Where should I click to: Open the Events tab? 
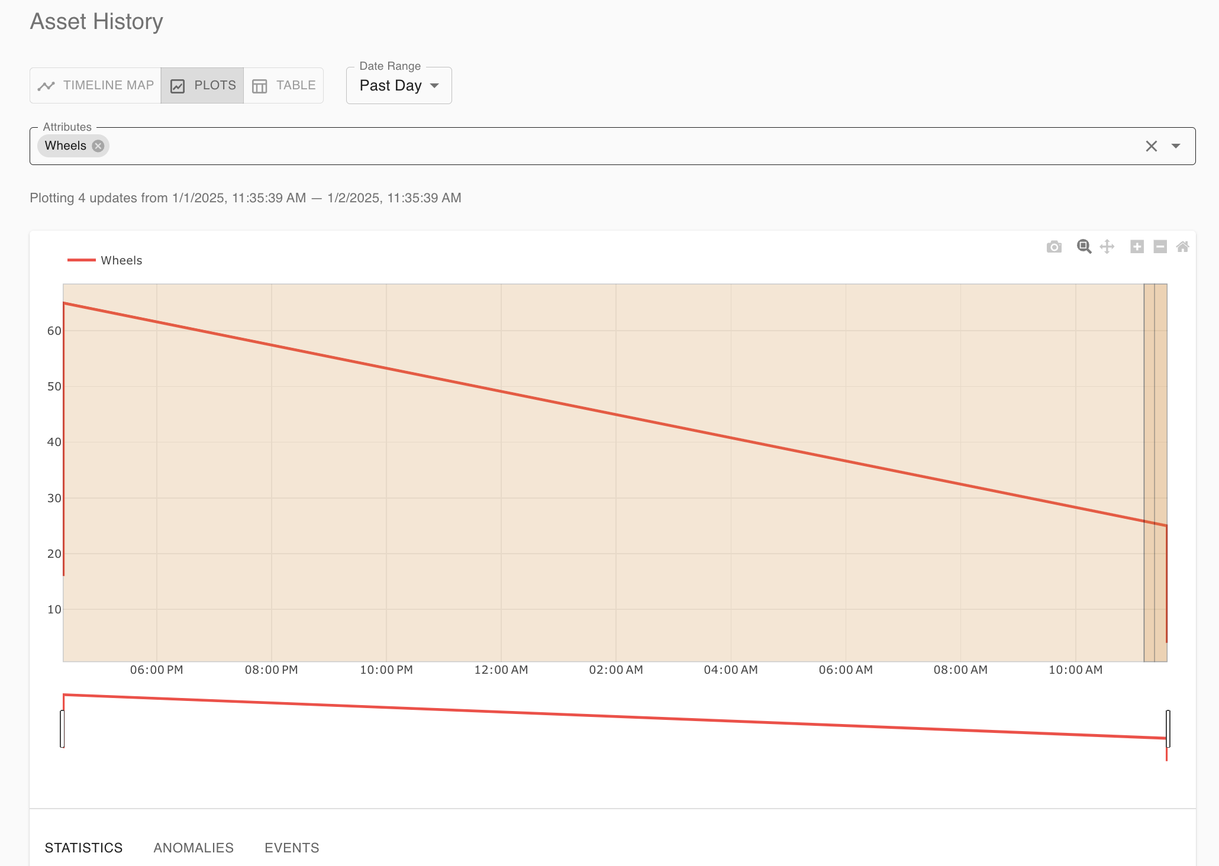coord(292,848)
